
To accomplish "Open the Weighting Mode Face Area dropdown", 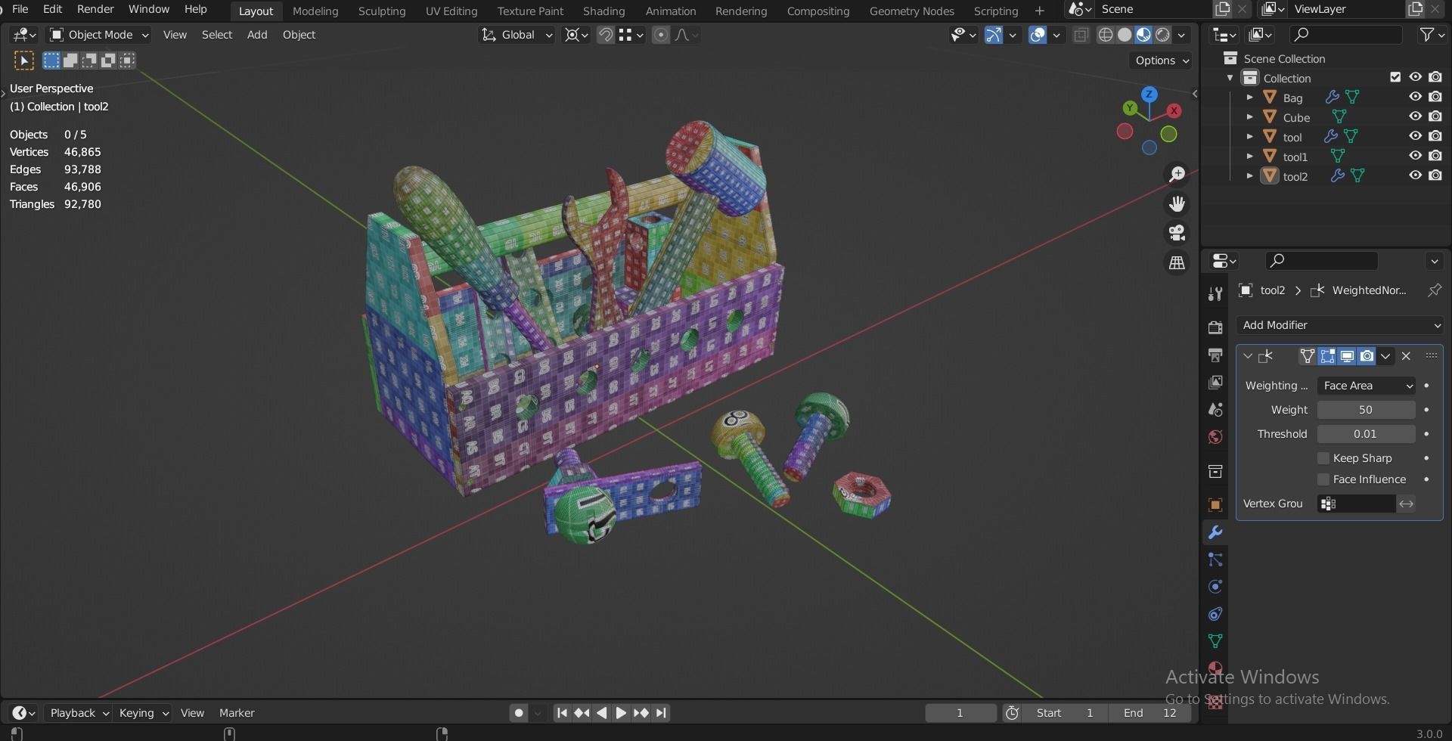I will (x=1366, y=386).
